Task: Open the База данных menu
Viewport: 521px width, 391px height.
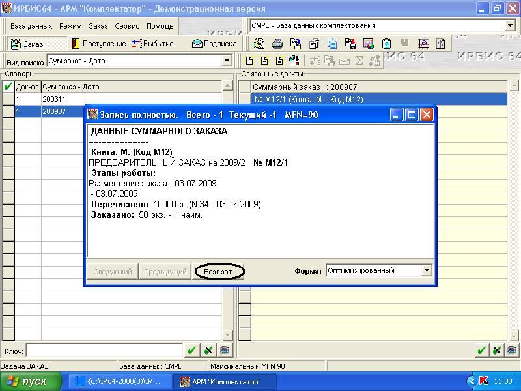Action: coord(31,26)
